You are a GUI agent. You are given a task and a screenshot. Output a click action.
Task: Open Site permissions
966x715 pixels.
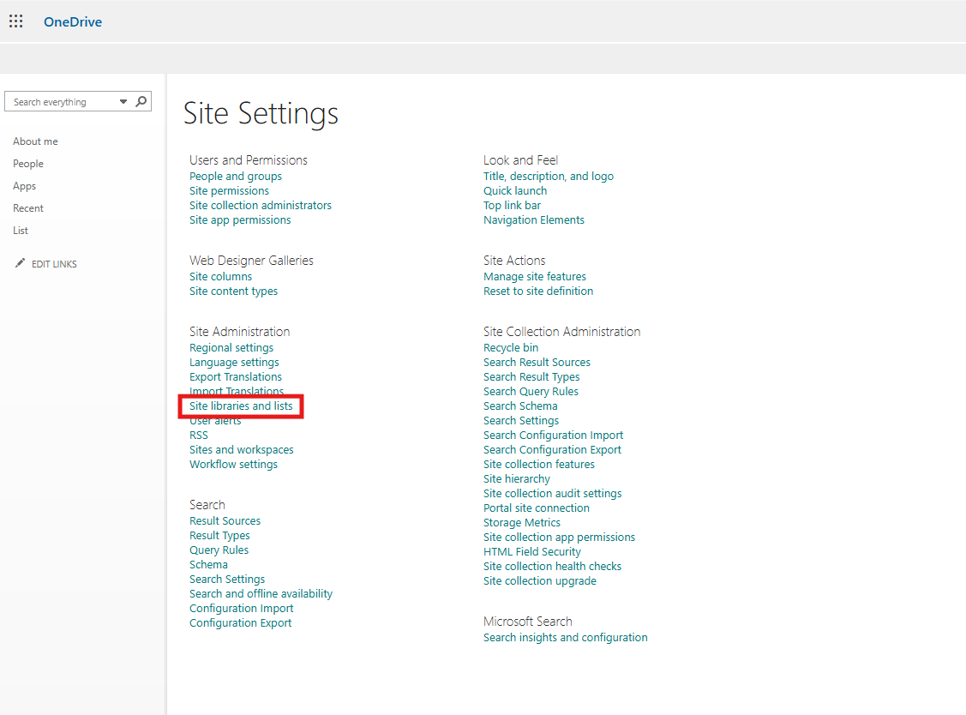point(229,190)
